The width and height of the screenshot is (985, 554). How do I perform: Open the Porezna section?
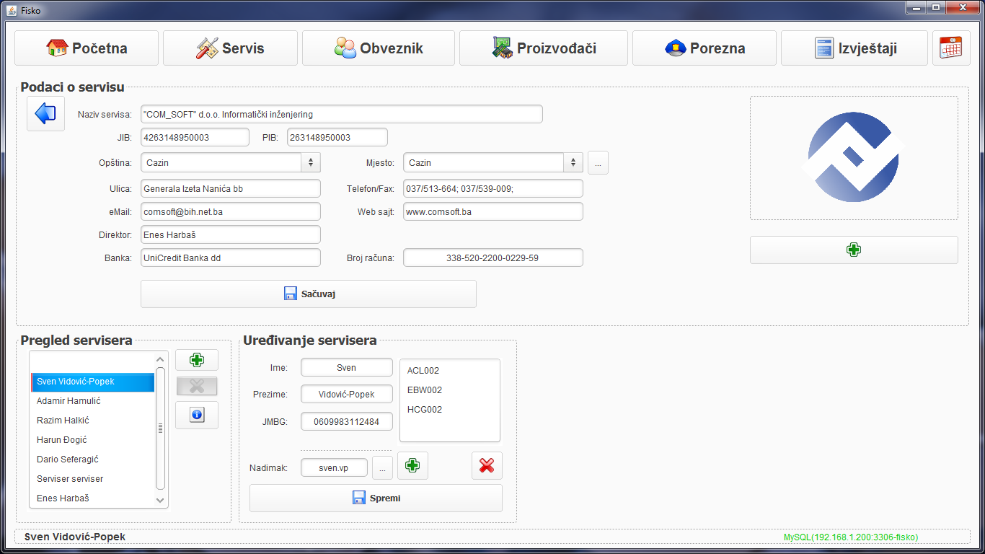(x=704, y=48)
